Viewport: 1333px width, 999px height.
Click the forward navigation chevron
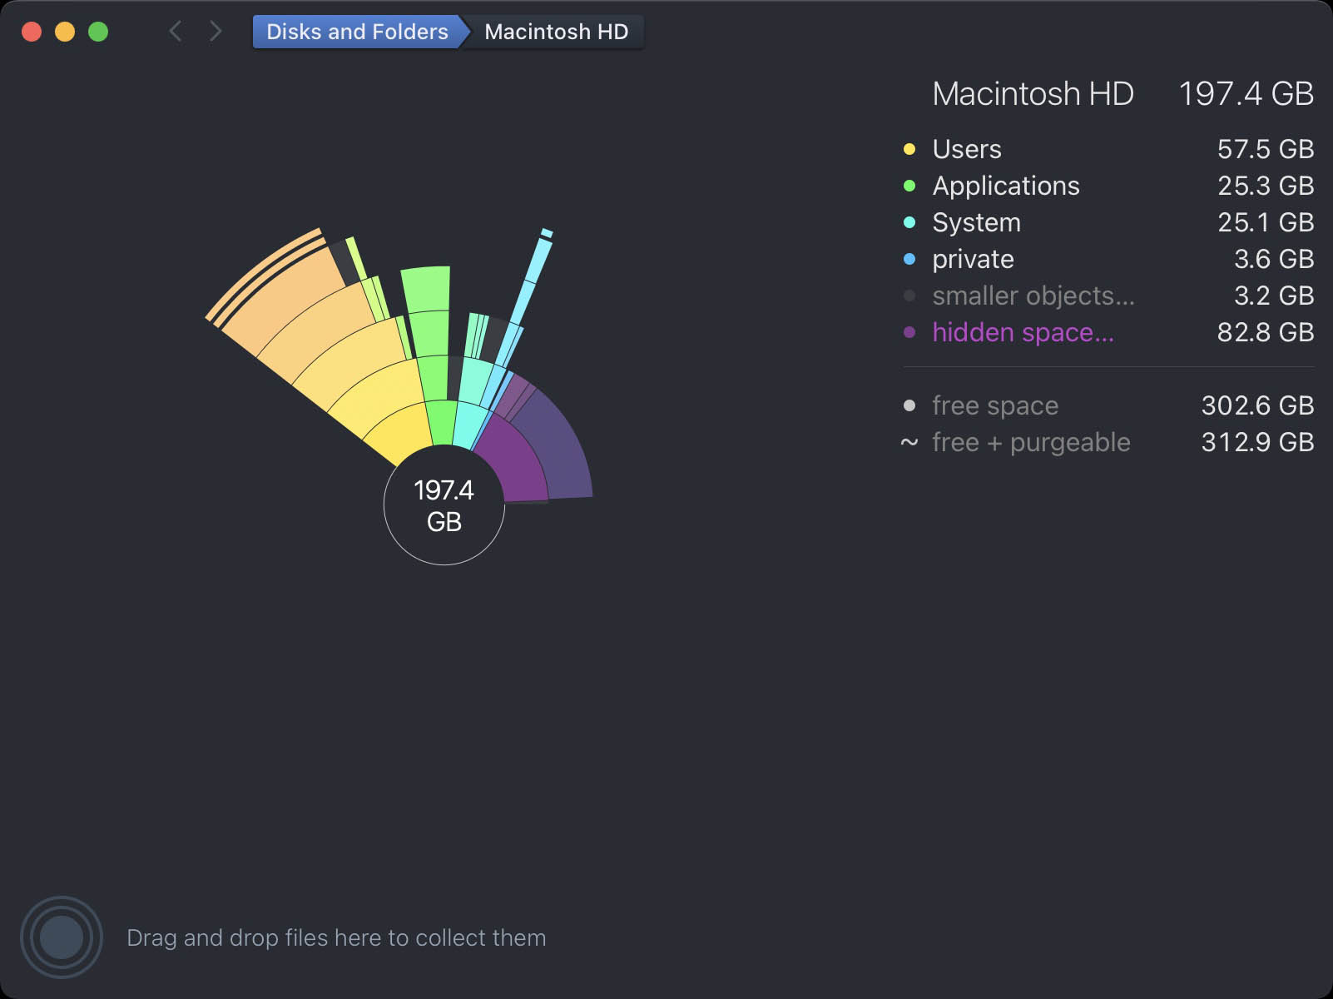pos(216,32)
